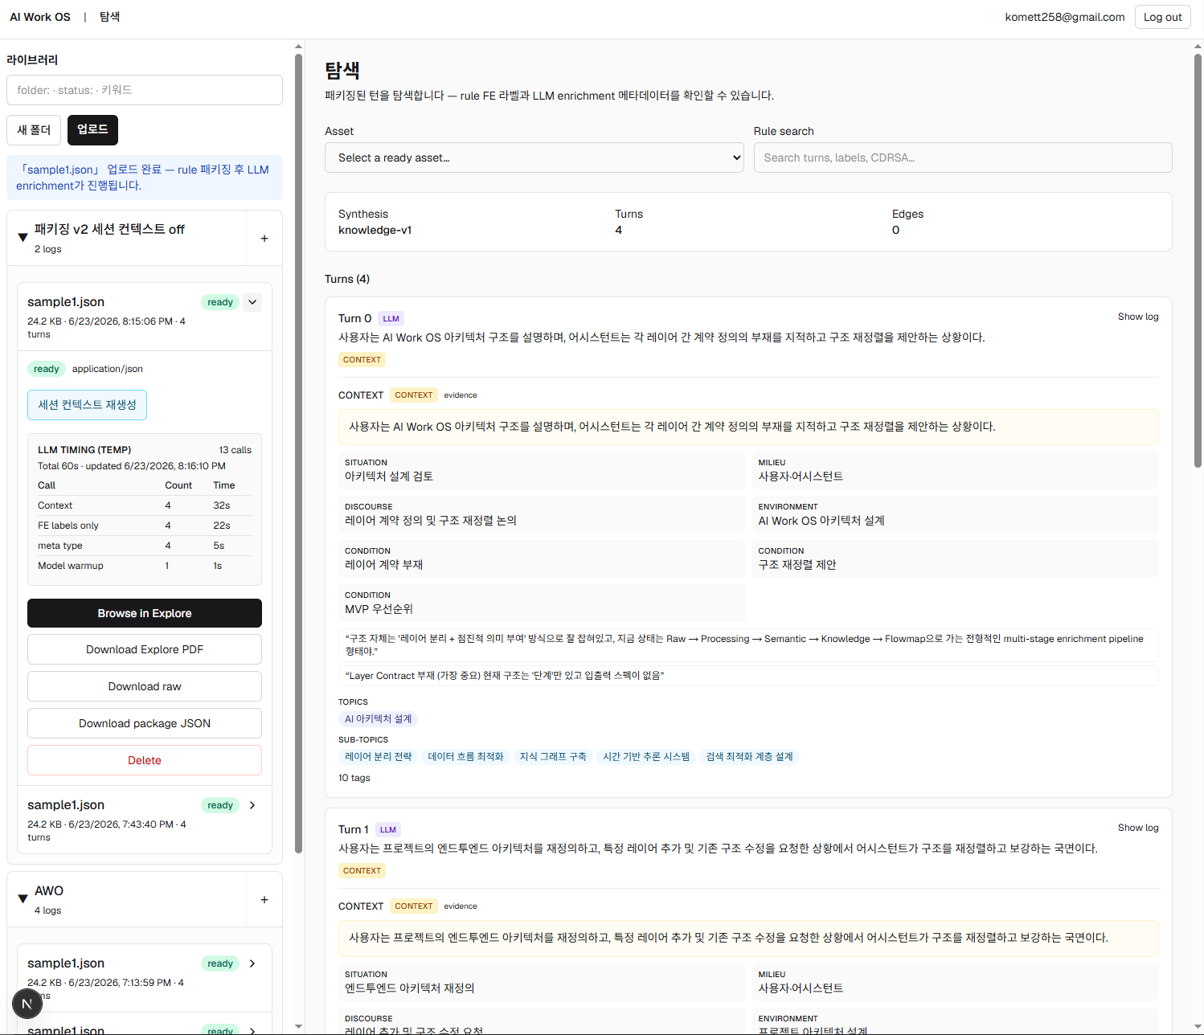
Task: Expand sample1.json uploaded at 7:43:40 PM
Action: point(252,805)
